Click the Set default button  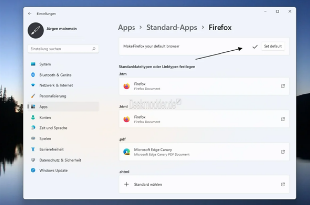click(272, 46)
